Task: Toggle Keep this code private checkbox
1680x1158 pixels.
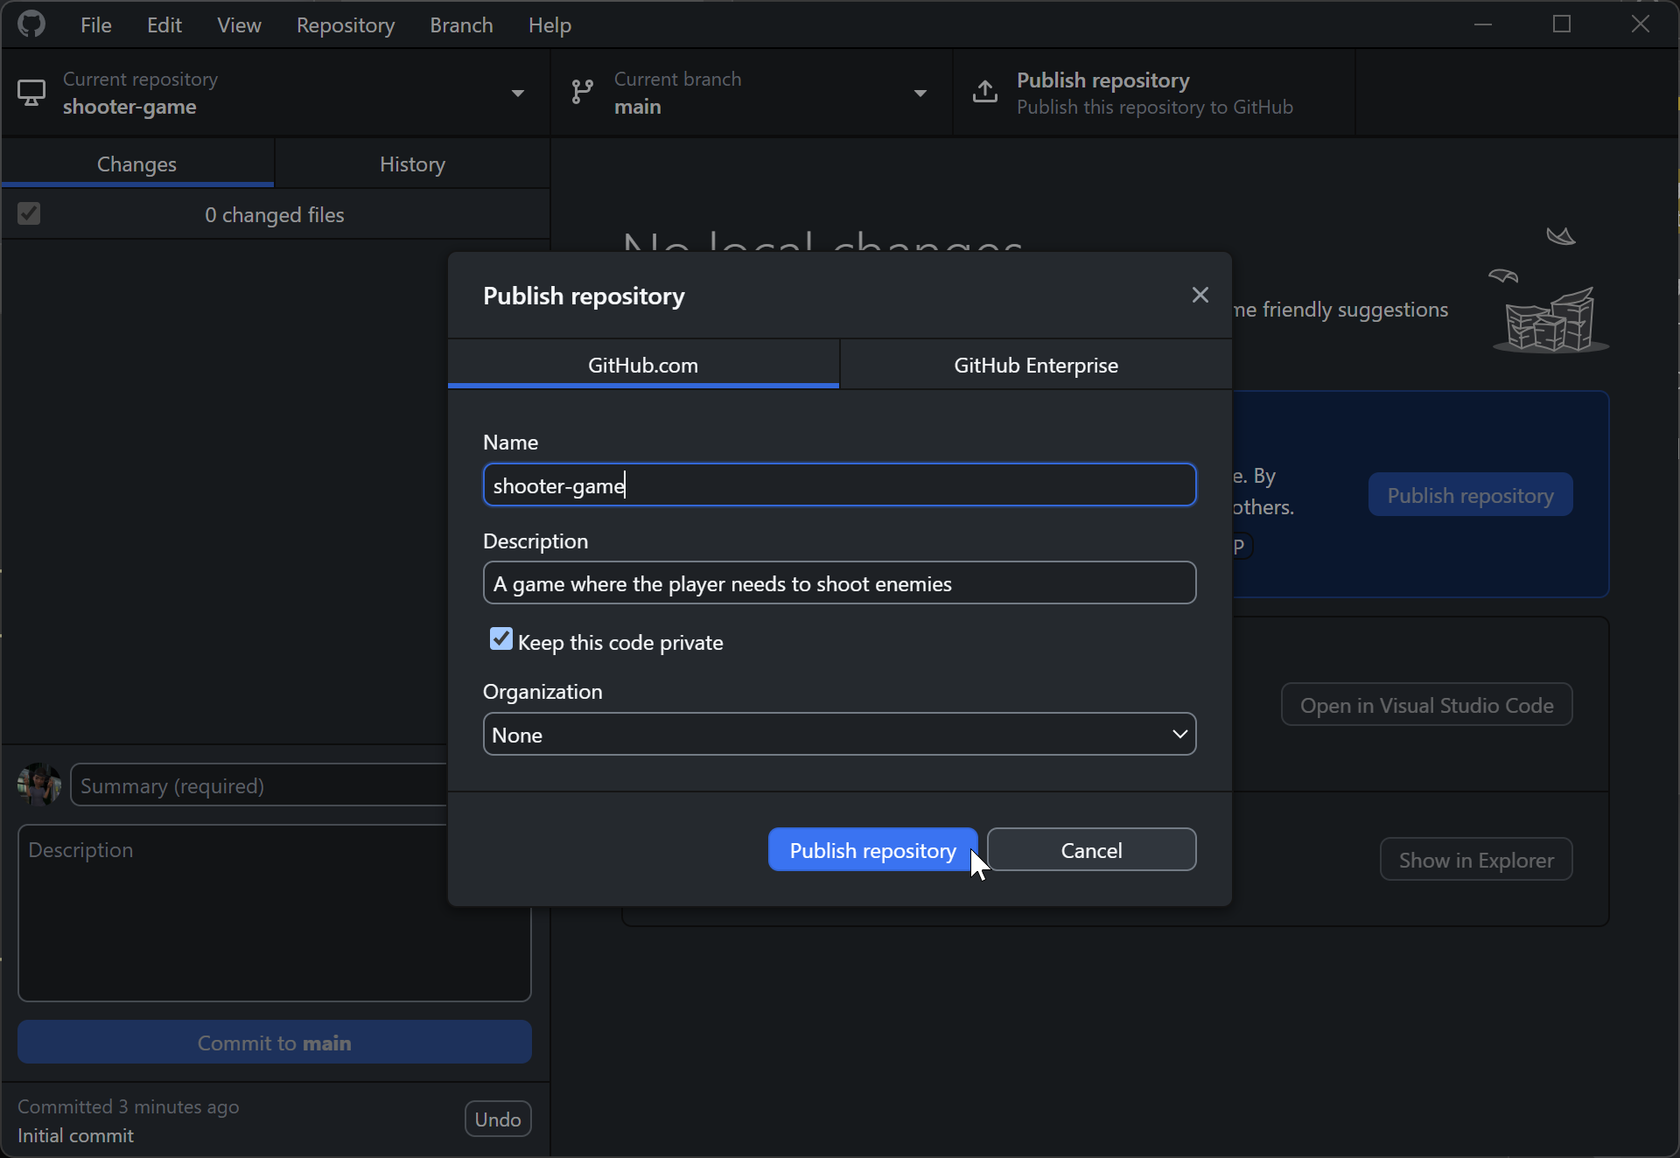Action: coord(500,639)
